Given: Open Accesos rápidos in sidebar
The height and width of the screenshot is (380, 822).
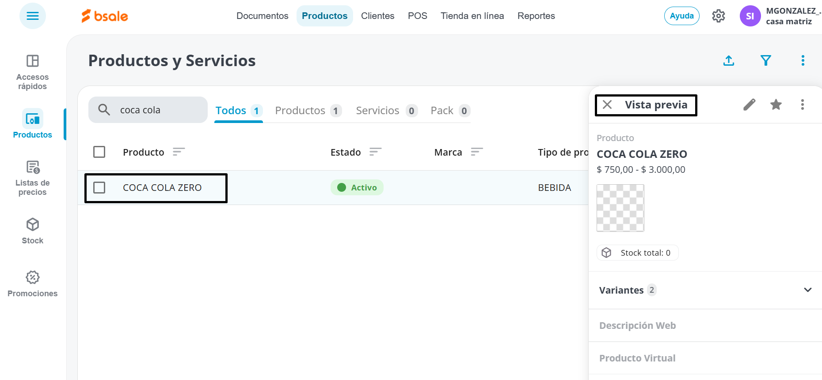Looking at the screenshot, I should [33, 72].
